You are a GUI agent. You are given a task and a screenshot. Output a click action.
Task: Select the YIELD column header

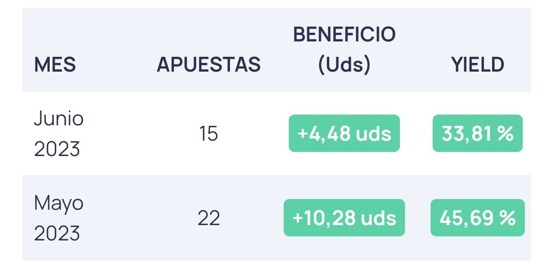478,65
